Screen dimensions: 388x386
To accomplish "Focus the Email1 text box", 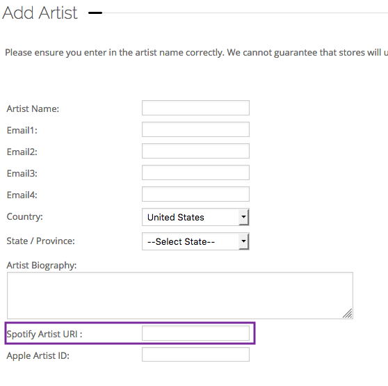I will point(195,129).
